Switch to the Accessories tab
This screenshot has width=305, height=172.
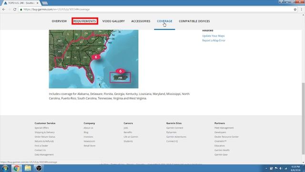[x=141, y=21]
